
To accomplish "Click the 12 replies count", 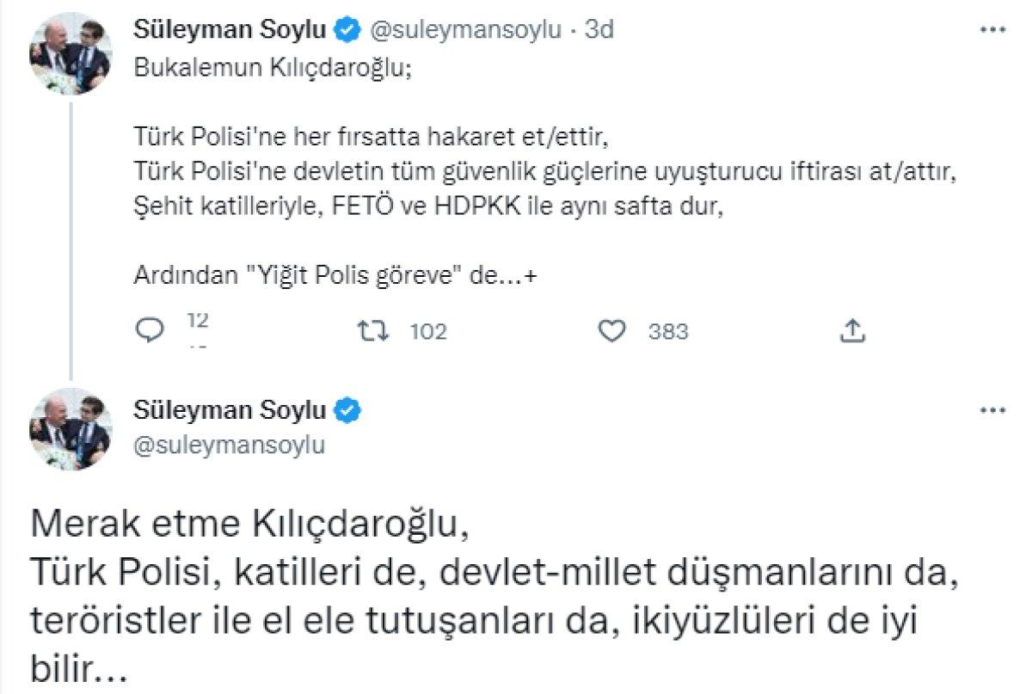I will pos(197,323).
